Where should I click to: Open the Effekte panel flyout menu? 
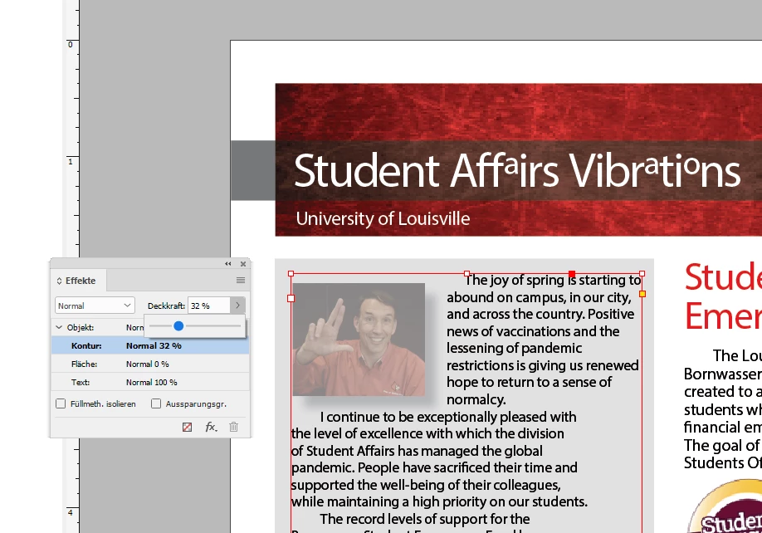(x=241, y=281)
